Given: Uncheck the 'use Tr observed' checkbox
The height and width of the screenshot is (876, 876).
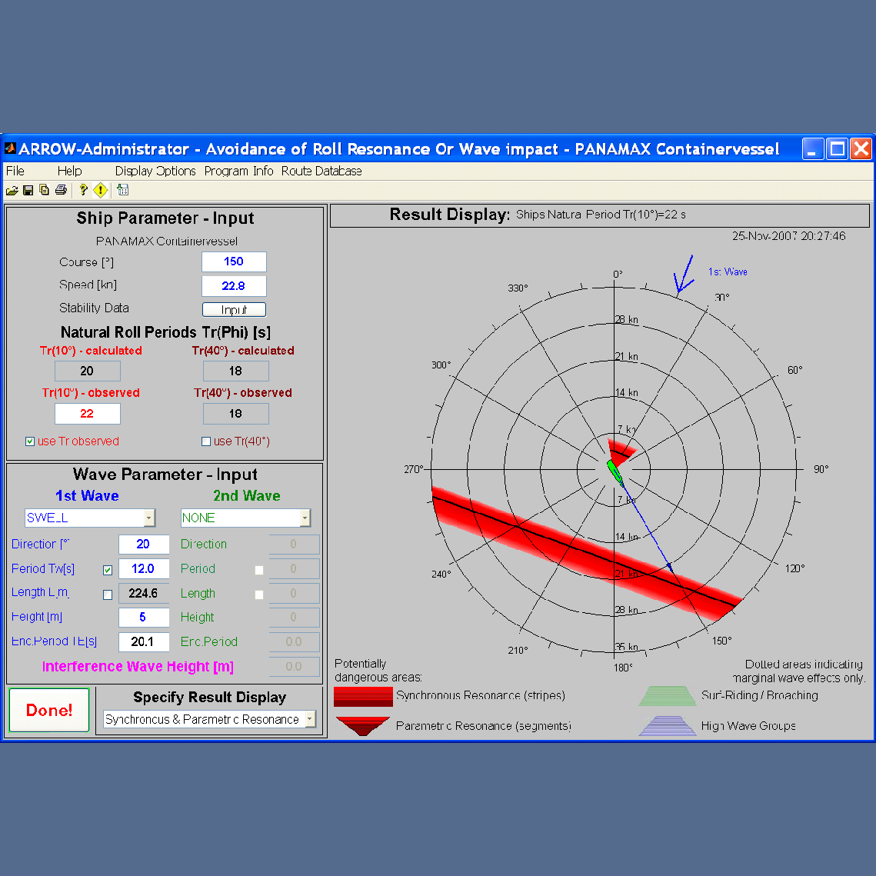Looking at the screenshot, I should [x=30, y=441].
